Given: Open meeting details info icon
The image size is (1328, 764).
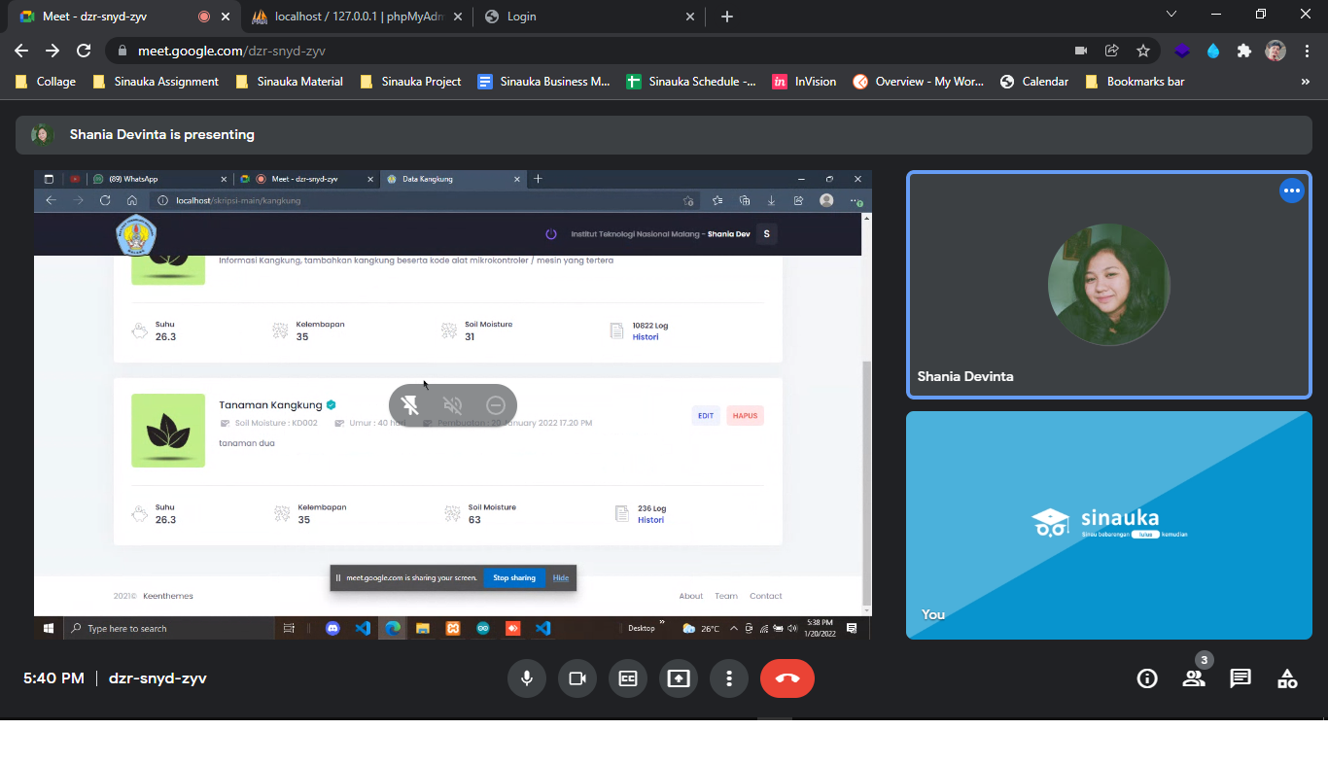Looking at the screenshot, I should click(x=1147, y=678).
